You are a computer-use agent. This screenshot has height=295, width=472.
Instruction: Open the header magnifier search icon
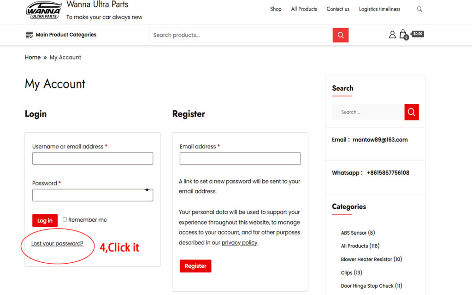pos(419,9)
